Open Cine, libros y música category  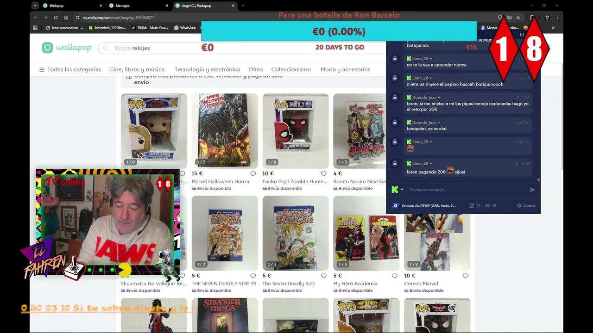(x=137, y=69)
